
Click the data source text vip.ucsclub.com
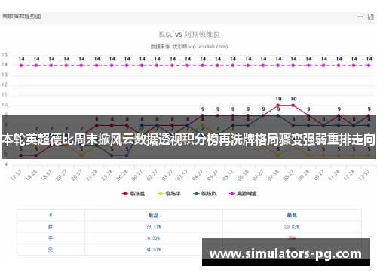point(207,47)
